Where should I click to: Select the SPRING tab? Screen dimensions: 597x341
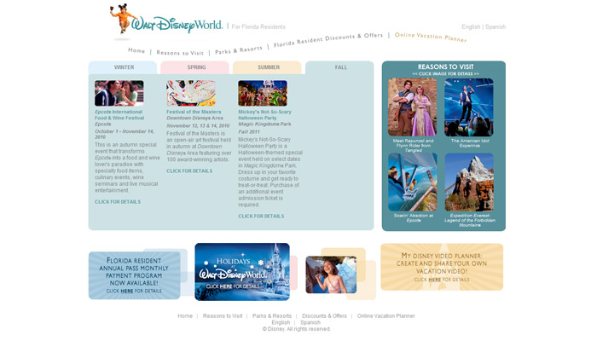[195, 67]
